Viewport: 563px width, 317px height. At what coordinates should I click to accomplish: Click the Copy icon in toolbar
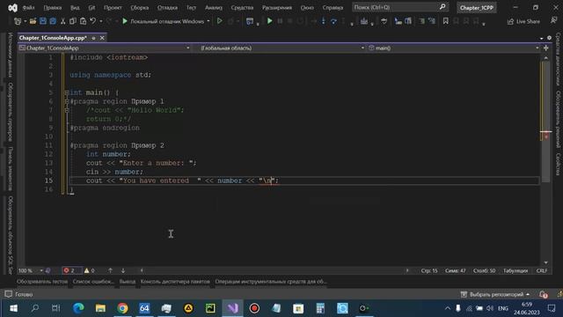point(72,21)
